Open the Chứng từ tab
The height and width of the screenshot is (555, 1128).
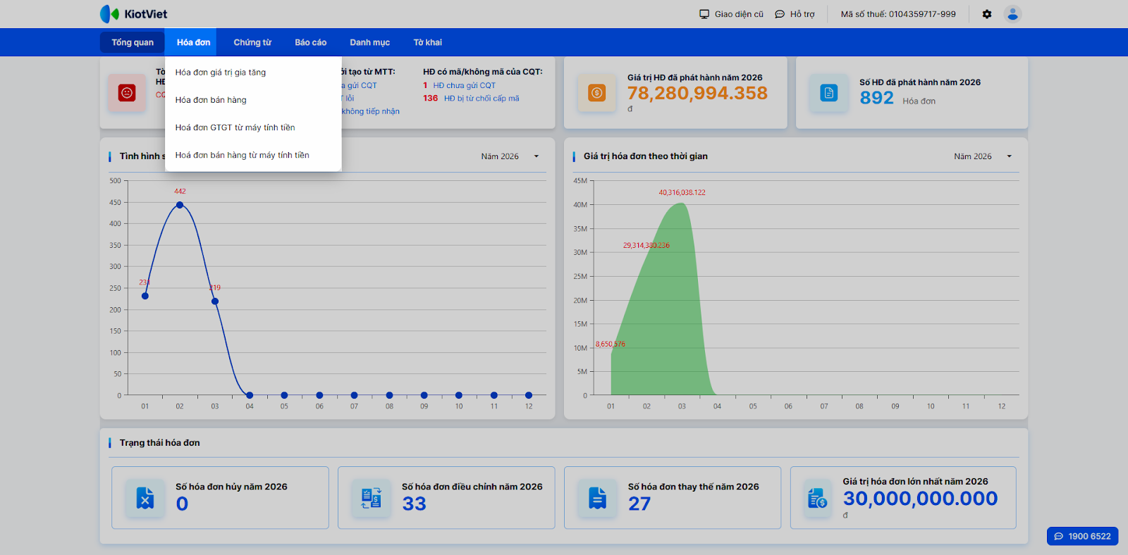(252, 42)
